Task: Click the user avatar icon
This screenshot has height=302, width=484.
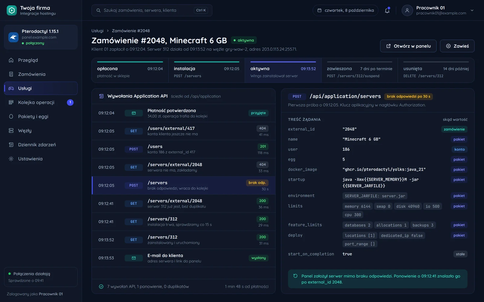Action: tap(407, 10)
